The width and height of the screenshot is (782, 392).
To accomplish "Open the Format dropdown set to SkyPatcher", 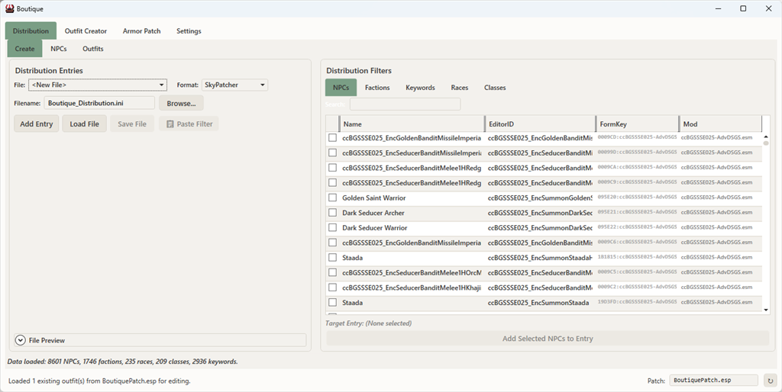I will 234,85.
